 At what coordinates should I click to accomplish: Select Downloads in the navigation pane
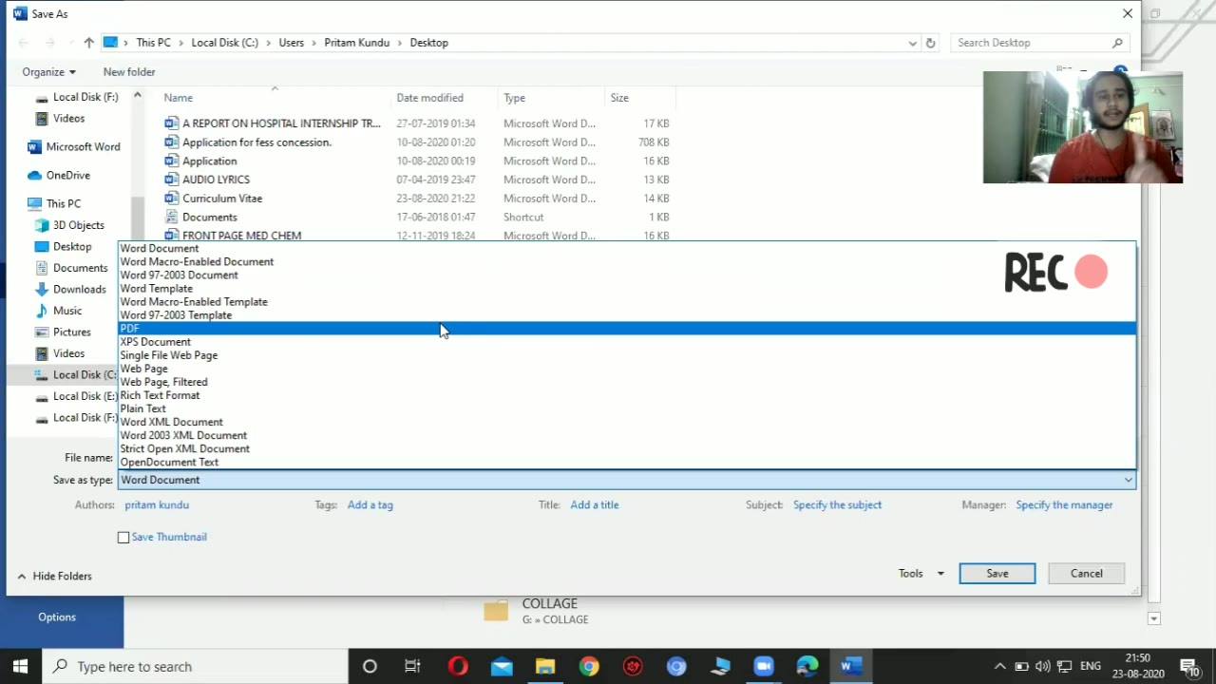pos(80,289)
